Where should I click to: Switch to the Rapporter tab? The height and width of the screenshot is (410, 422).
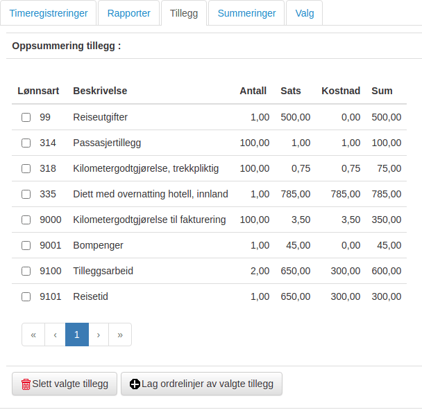point(128,13)
